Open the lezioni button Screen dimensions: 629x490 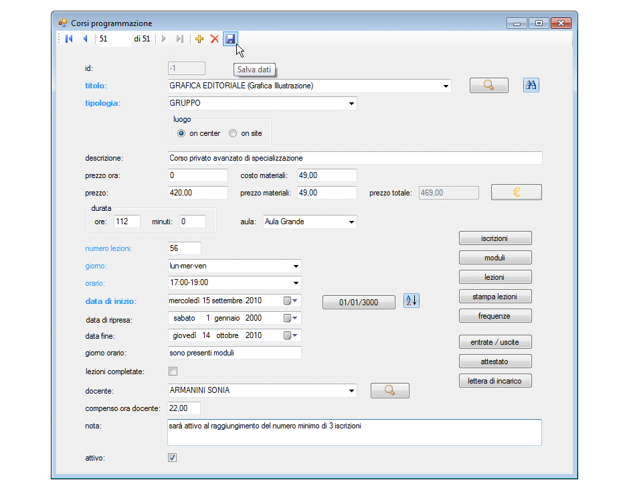coord(495,277)
